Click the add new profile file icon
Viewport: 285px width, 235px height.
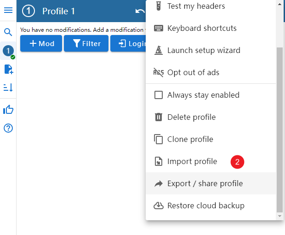pos(8,69)
